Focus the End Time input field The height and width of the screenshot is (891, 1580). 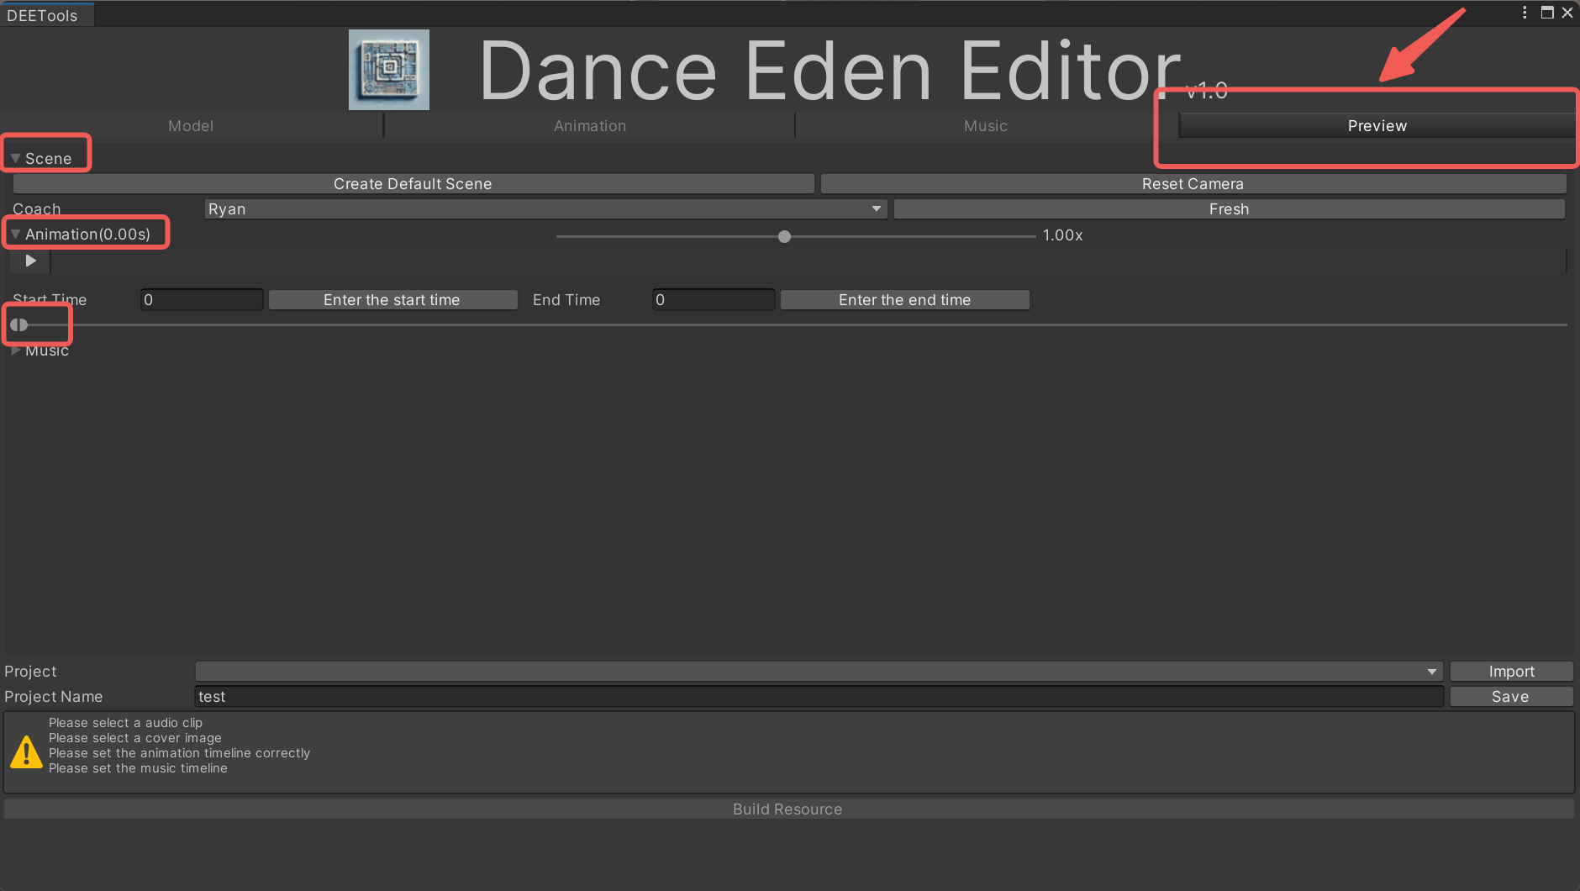tap(714, 299)
